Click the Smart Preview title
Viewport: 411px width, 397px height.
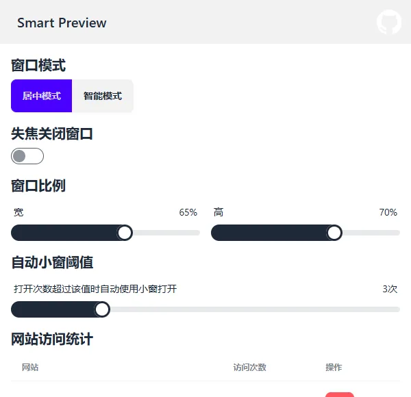tap(62, 23)
